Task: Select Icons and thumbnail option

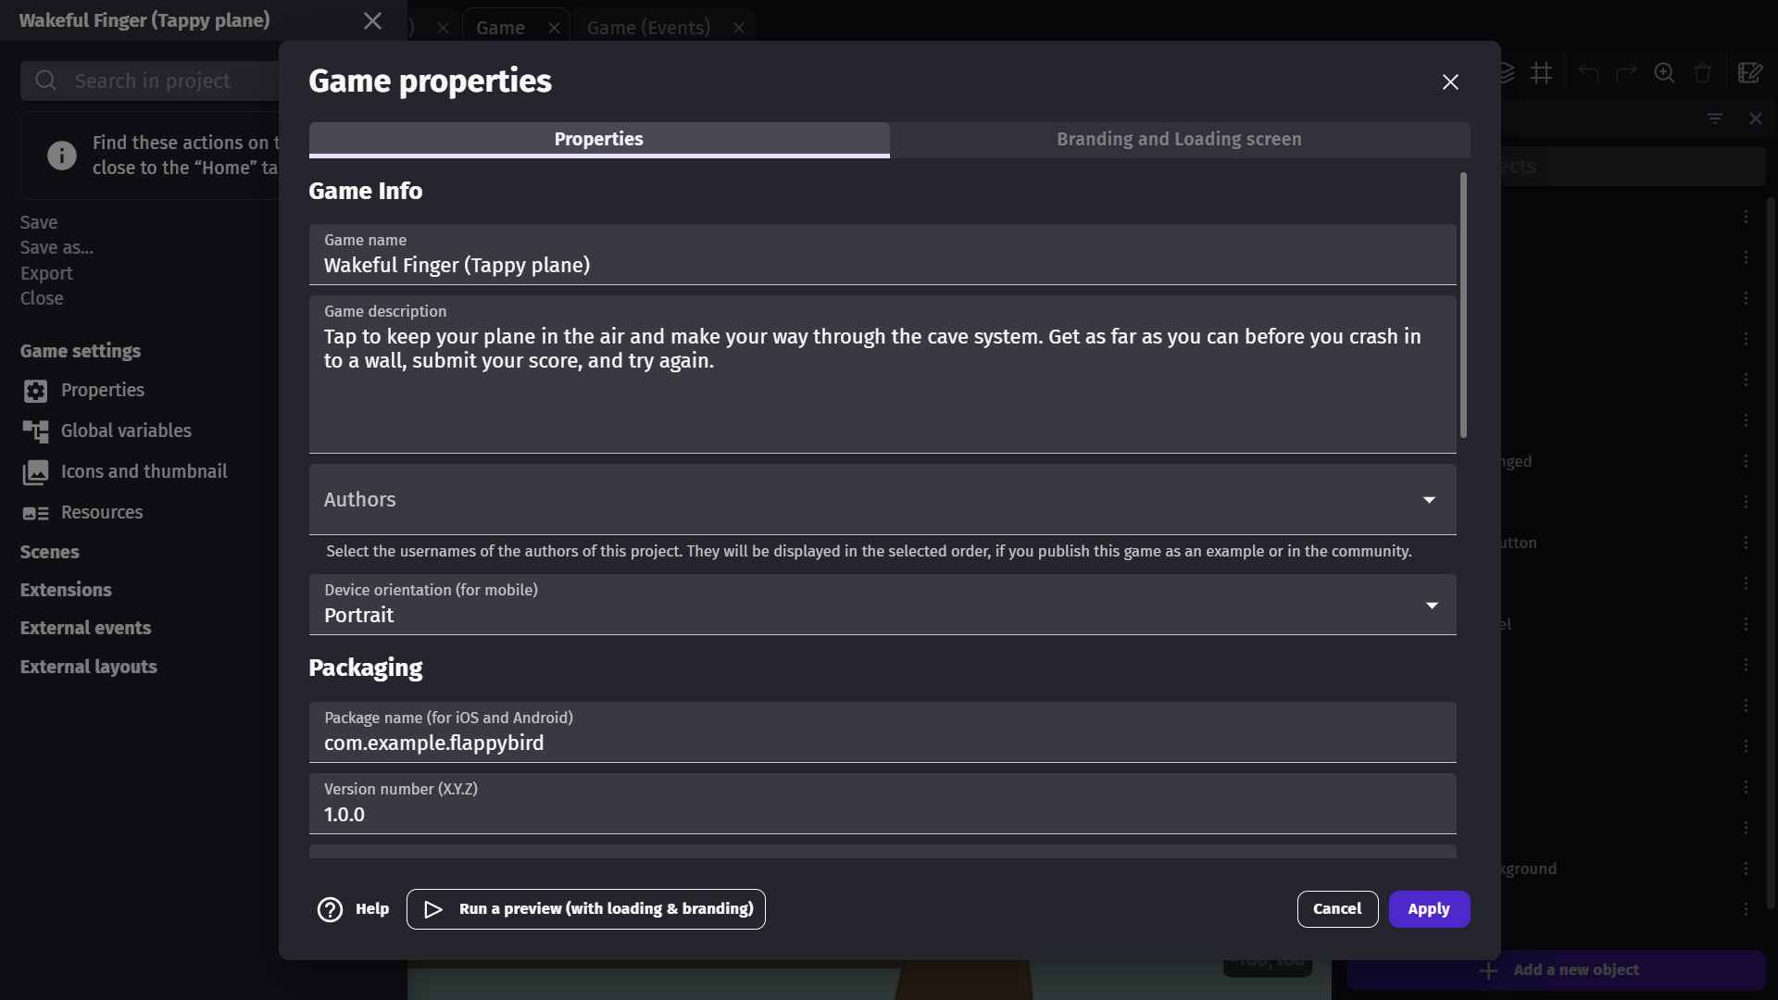Action: pyautogui.click(x=144, y=471)
